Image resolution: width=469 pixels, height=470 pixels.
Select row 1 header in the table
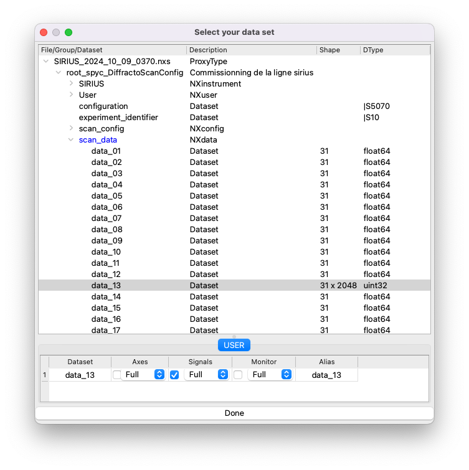(x=44, y=375)
